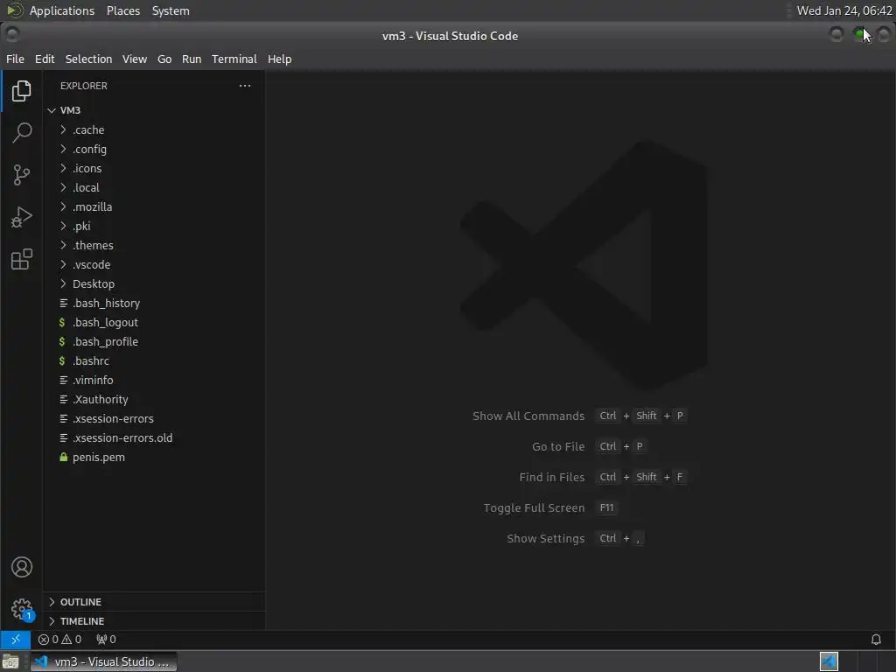The height and width of the screenshot is (672, 896).
Task: Expand the TIMELINE section
Action: [153, 621]
